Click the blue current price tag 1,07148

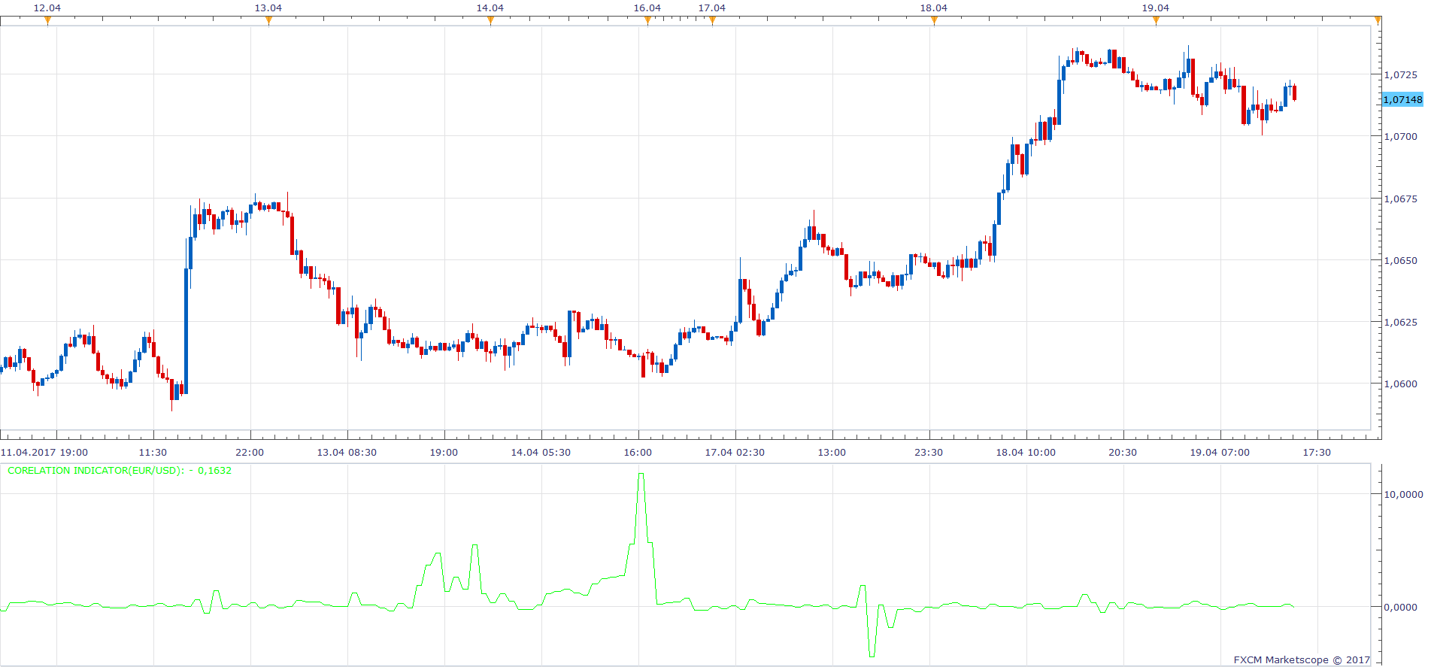(1402, 99)
